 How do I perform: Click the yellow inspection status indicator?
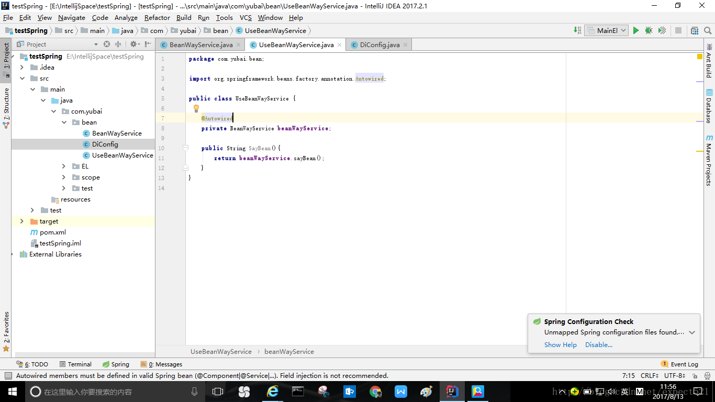(x=699, y=57)
